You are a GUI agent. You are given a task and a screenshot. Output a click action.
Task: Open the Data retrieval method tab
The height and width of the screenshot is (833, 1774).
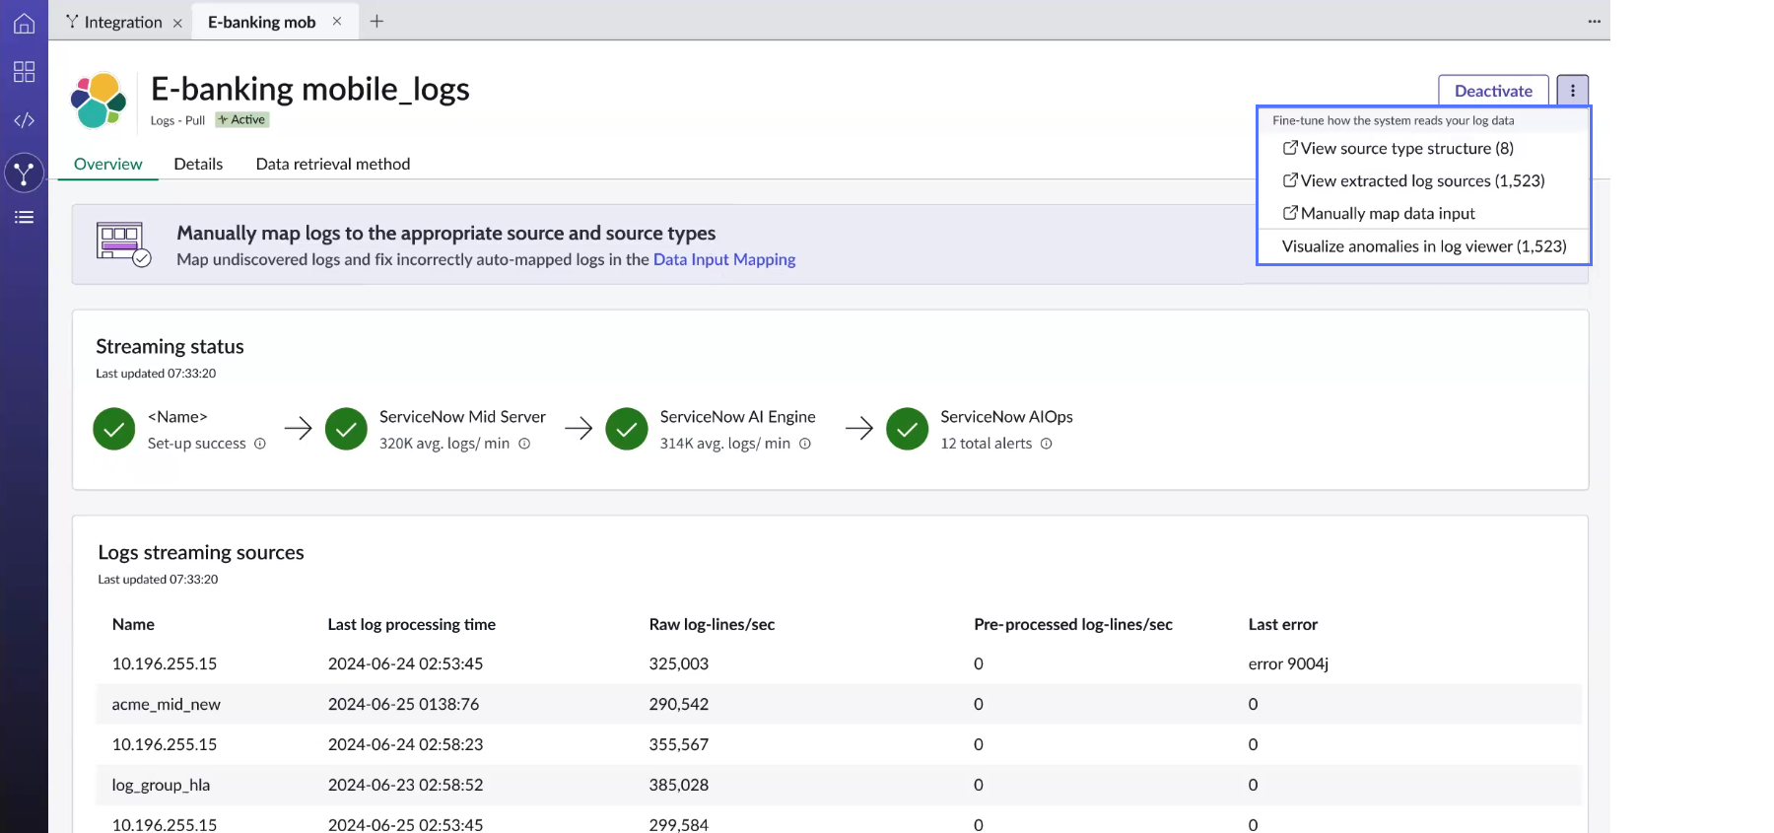click(333, 164)
